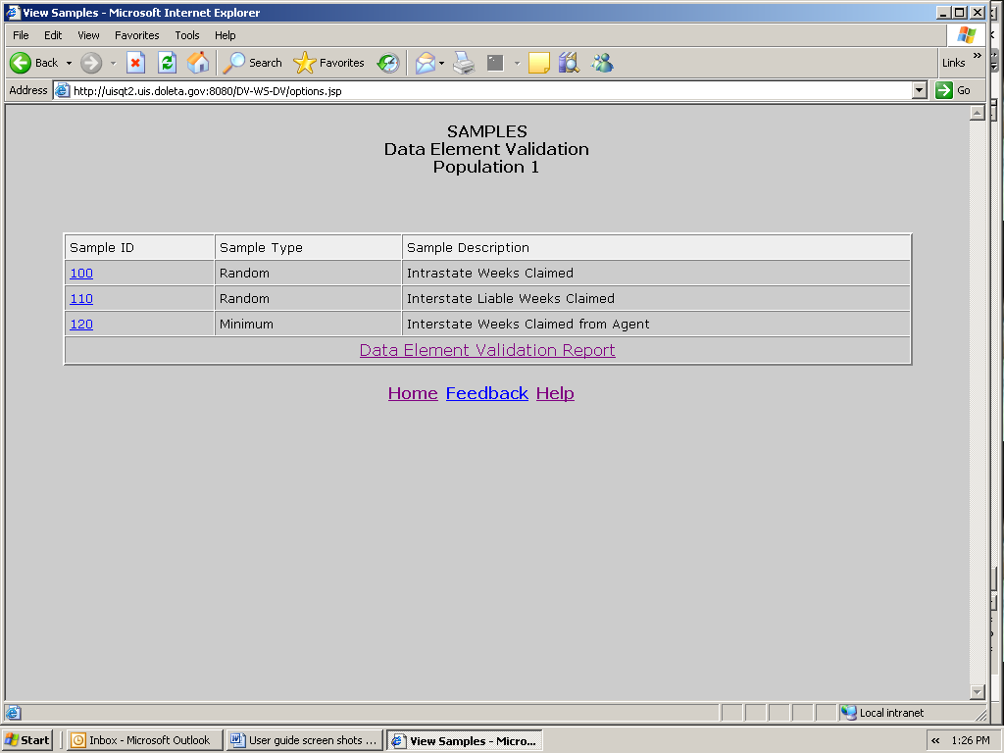Open the Help menu
The height and width of the screenshot is (753, 1004).
click(225, 35)
